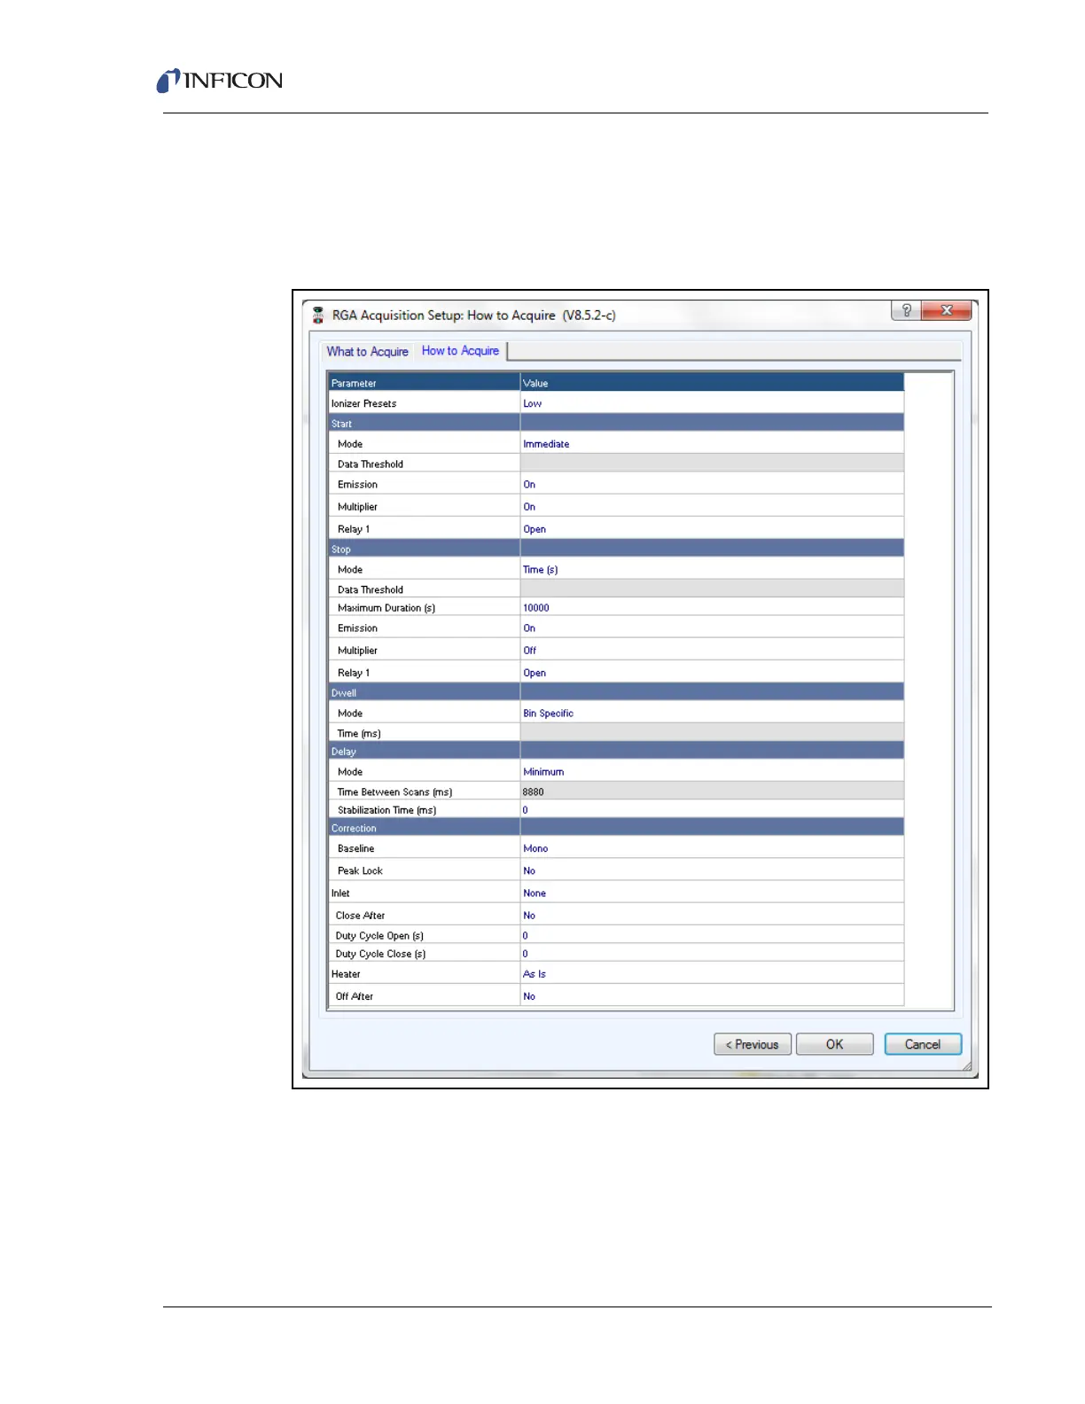
Task: Open Delay Mode dropdown Minimum
Action: pyautogui.click(x=712, y=771)
